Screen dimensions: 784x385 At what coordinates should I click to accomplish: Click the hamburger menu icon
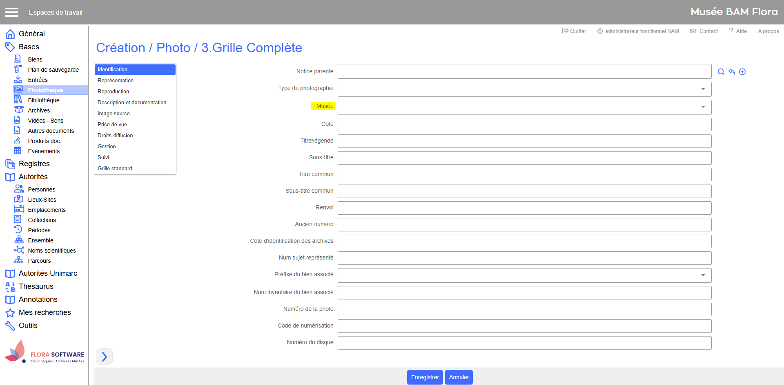12,12
